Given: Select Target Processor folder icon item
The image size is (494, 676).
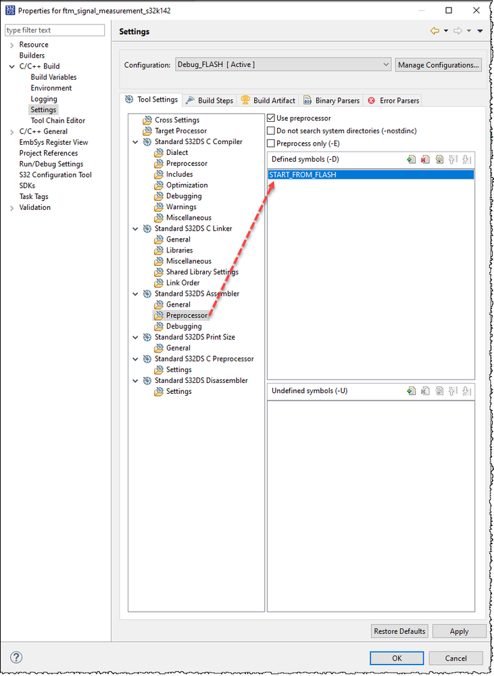Looking at the screenshot, I should tap(148, 131).
